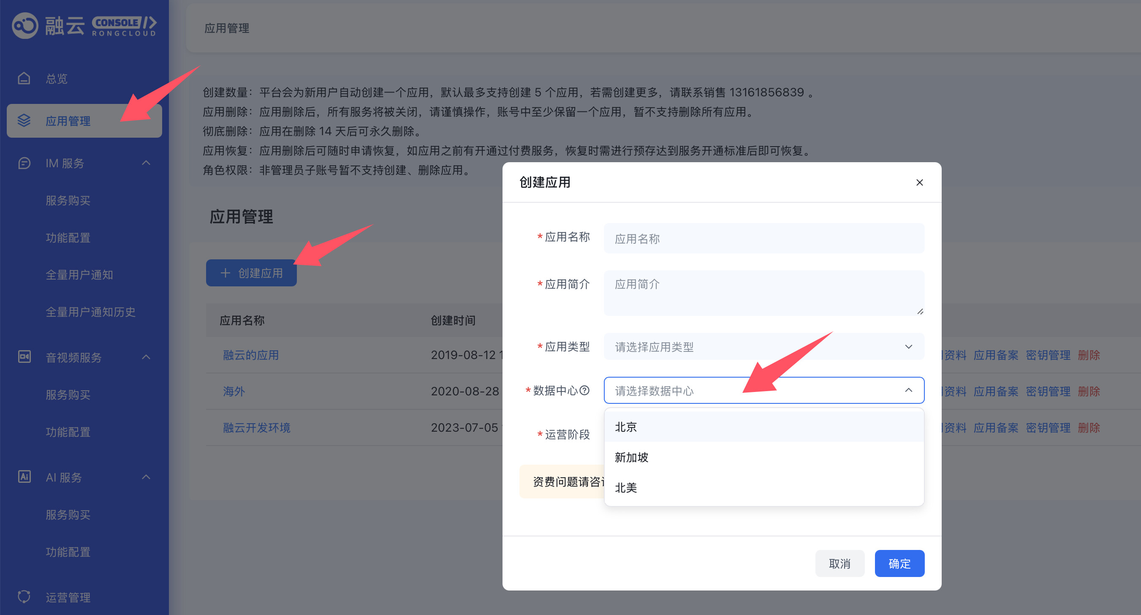1141x615 pixels.
Task: Click inside the 应用简介 textarea
Action: (763, 293)
